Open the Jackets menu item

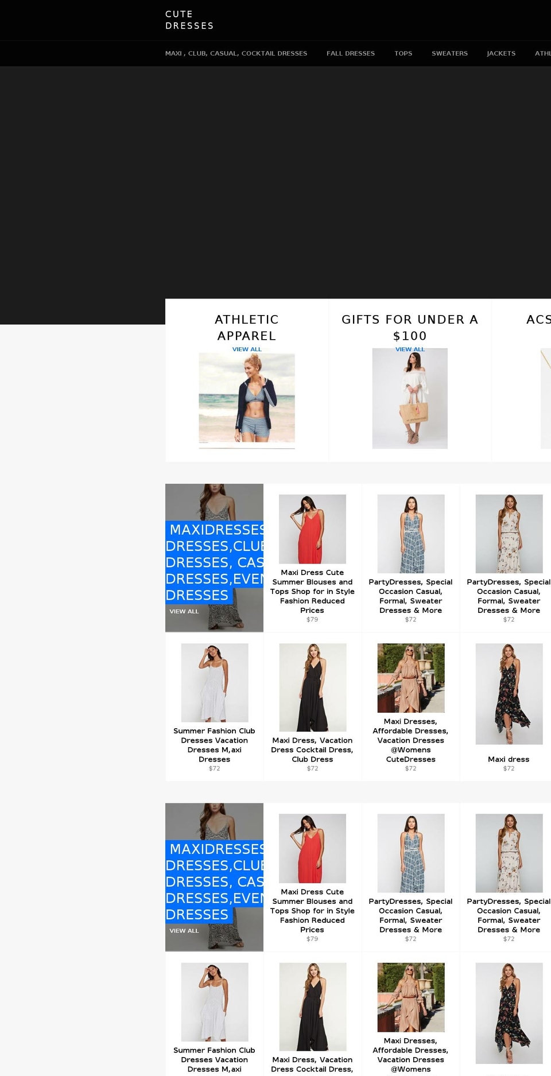501,53
